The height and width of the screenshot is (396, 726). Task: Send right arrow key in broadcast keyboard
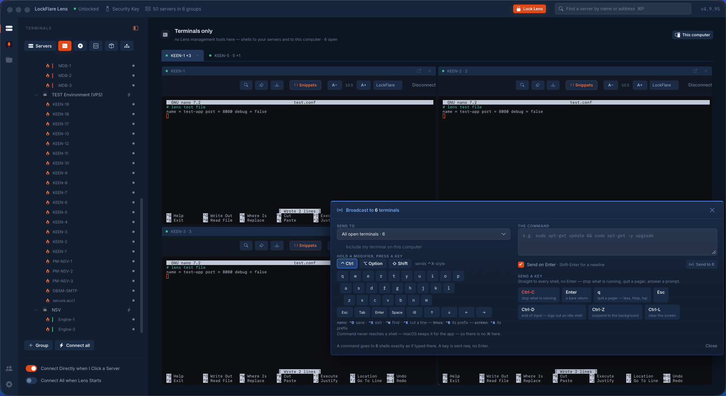point(484,313)
